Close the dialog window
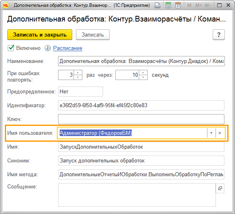235x214 pixels. [228, 5]
